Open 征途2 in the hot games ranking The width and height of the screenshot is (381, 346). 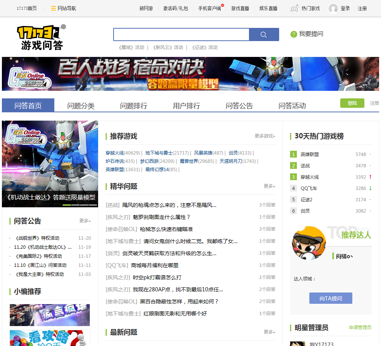coord(306,200)
